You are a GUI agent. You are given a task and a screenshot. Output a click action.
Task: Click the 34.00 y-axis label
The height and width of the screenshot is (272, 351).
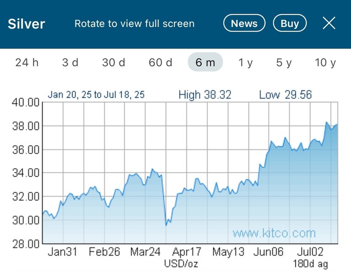[x=26, y=173]
